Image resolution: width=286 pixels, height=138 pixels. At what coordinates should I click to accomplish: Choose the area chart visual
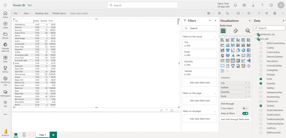pos(228,45)
